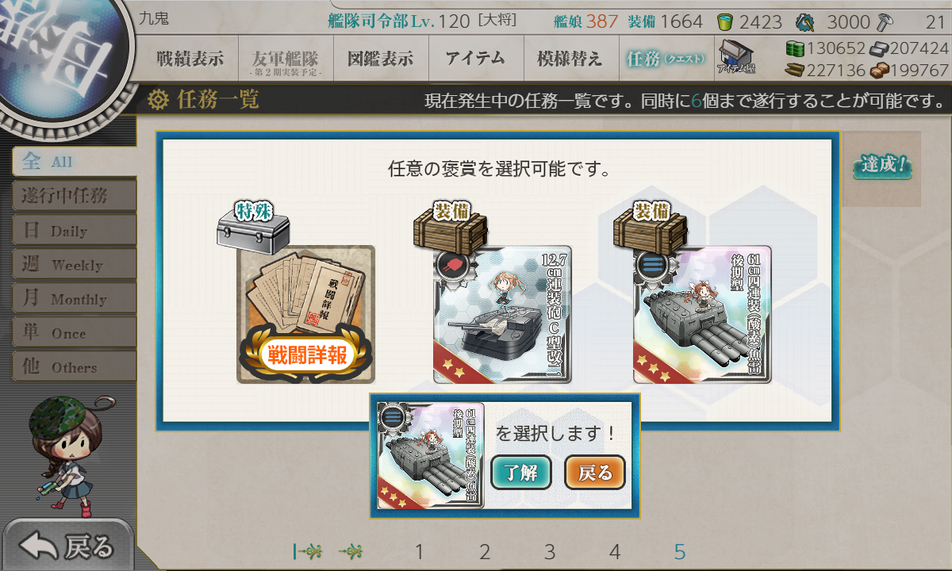Pick the 61cm四連装酸素魚雷後期型 equipment card
The height and width of the screenshot is (571, 952).
(702, 314)
